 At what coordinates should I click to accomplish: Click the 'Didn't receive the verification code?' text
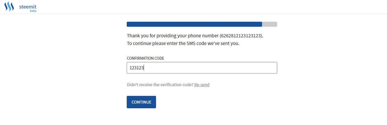point(160,85)
